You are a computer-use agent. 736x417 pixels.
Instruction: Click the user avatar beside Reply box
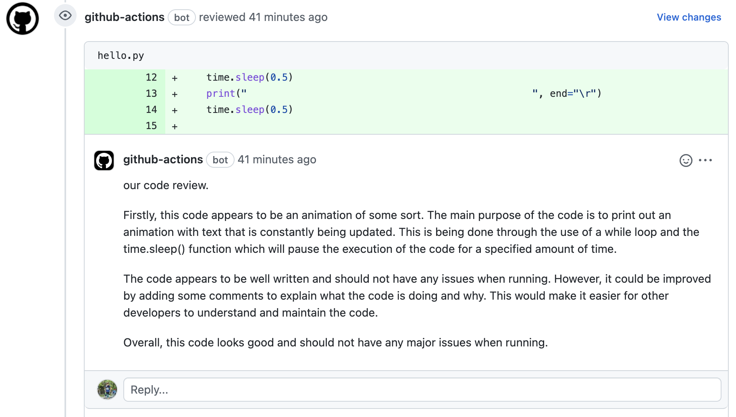coord(107,390)
